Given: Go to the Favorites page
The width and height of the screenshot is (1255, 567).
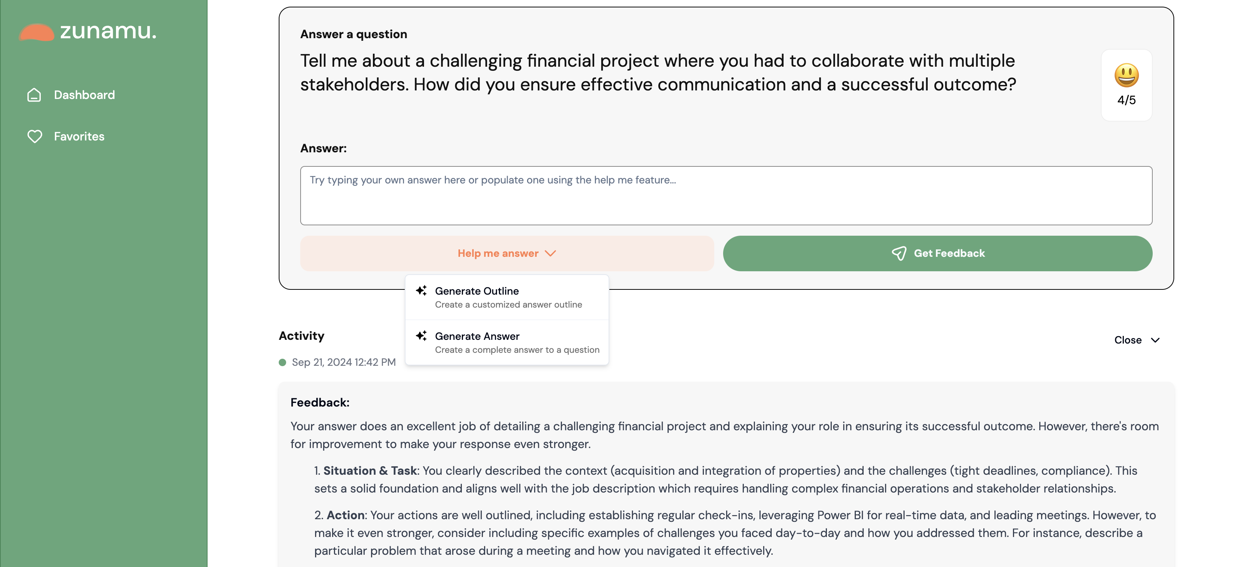Looking at the screenshot, I should click(x=79, y=136).
